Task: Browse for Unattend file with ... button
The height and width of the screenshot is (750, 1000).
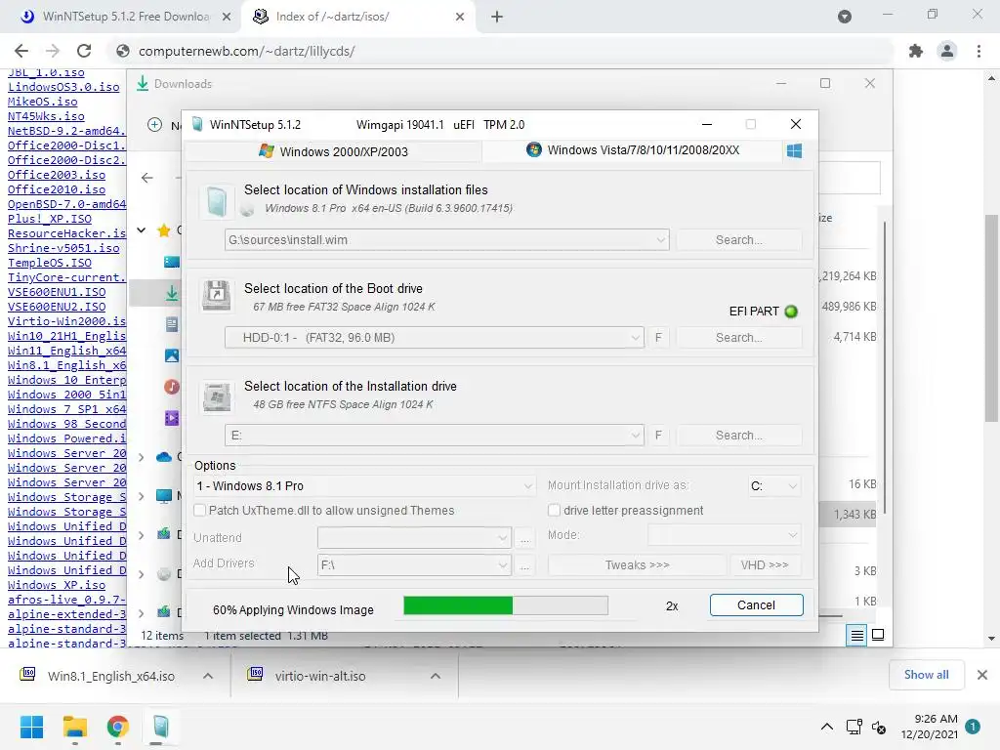Action: click(x=524, y=538)
